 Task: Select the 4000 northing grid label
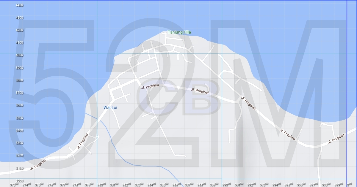(20, 55)
